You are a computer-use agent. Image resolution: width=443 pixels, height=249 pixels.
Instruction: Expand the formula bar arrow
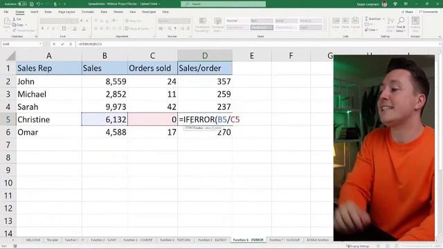click(440, 44)
